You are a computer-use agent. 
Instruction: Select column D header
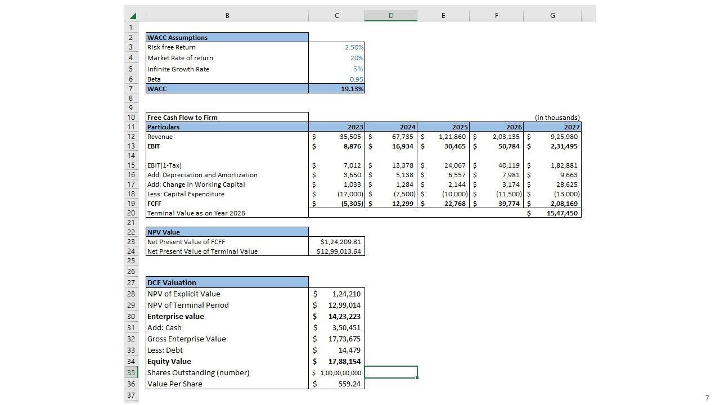pyautogui.click(x=390, y=16)
